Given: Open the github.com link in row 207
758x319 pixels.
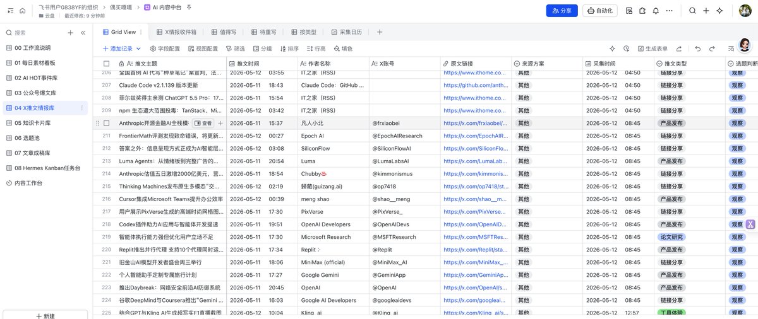Looking at the screenshot, I should [475, 85].
